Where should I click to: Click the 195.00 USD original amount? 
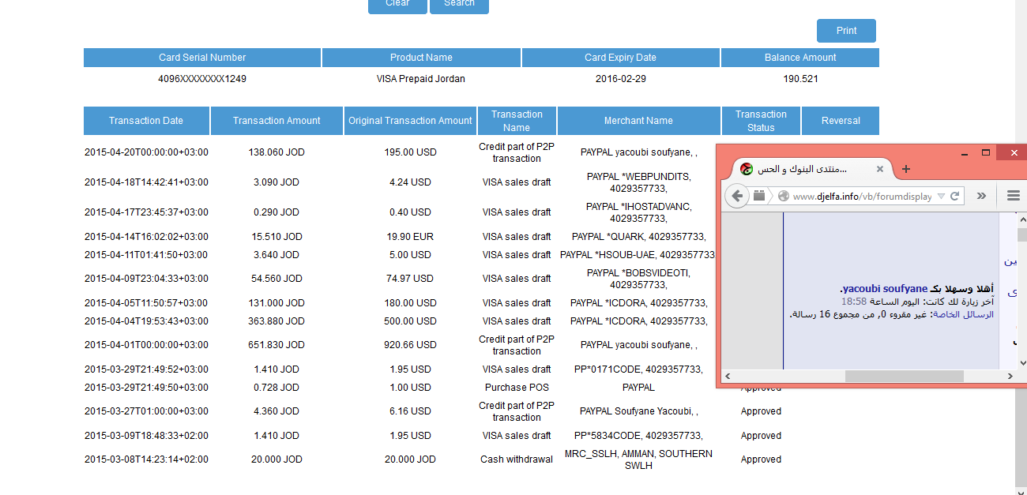click(x=410, y=152)
